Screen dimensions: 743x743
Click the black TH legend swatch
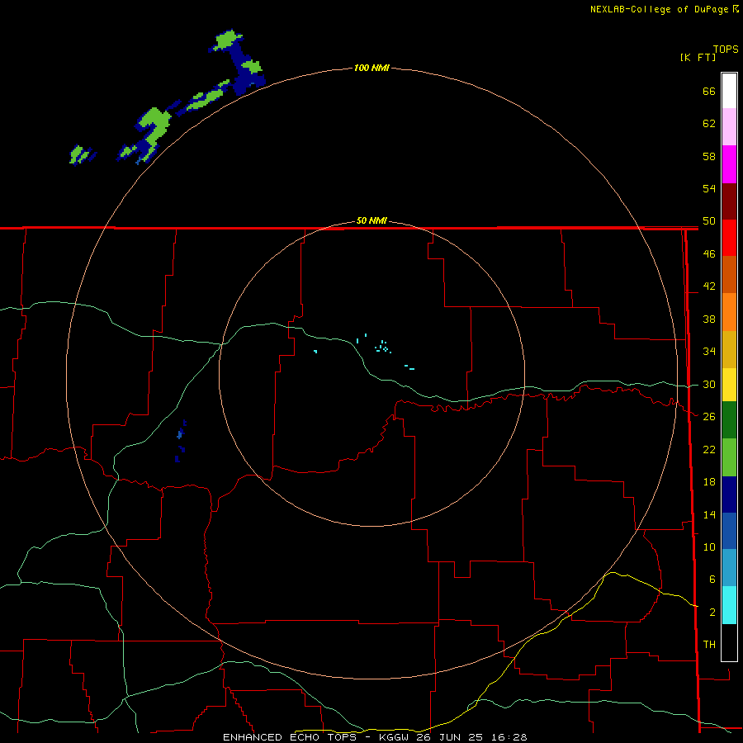point(729,642)
